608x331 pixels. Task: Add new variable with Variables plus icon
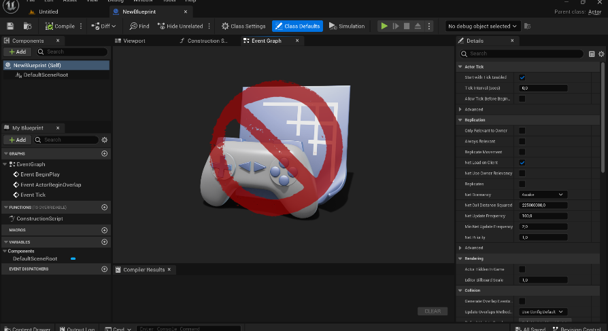click(x=104, y=242)
